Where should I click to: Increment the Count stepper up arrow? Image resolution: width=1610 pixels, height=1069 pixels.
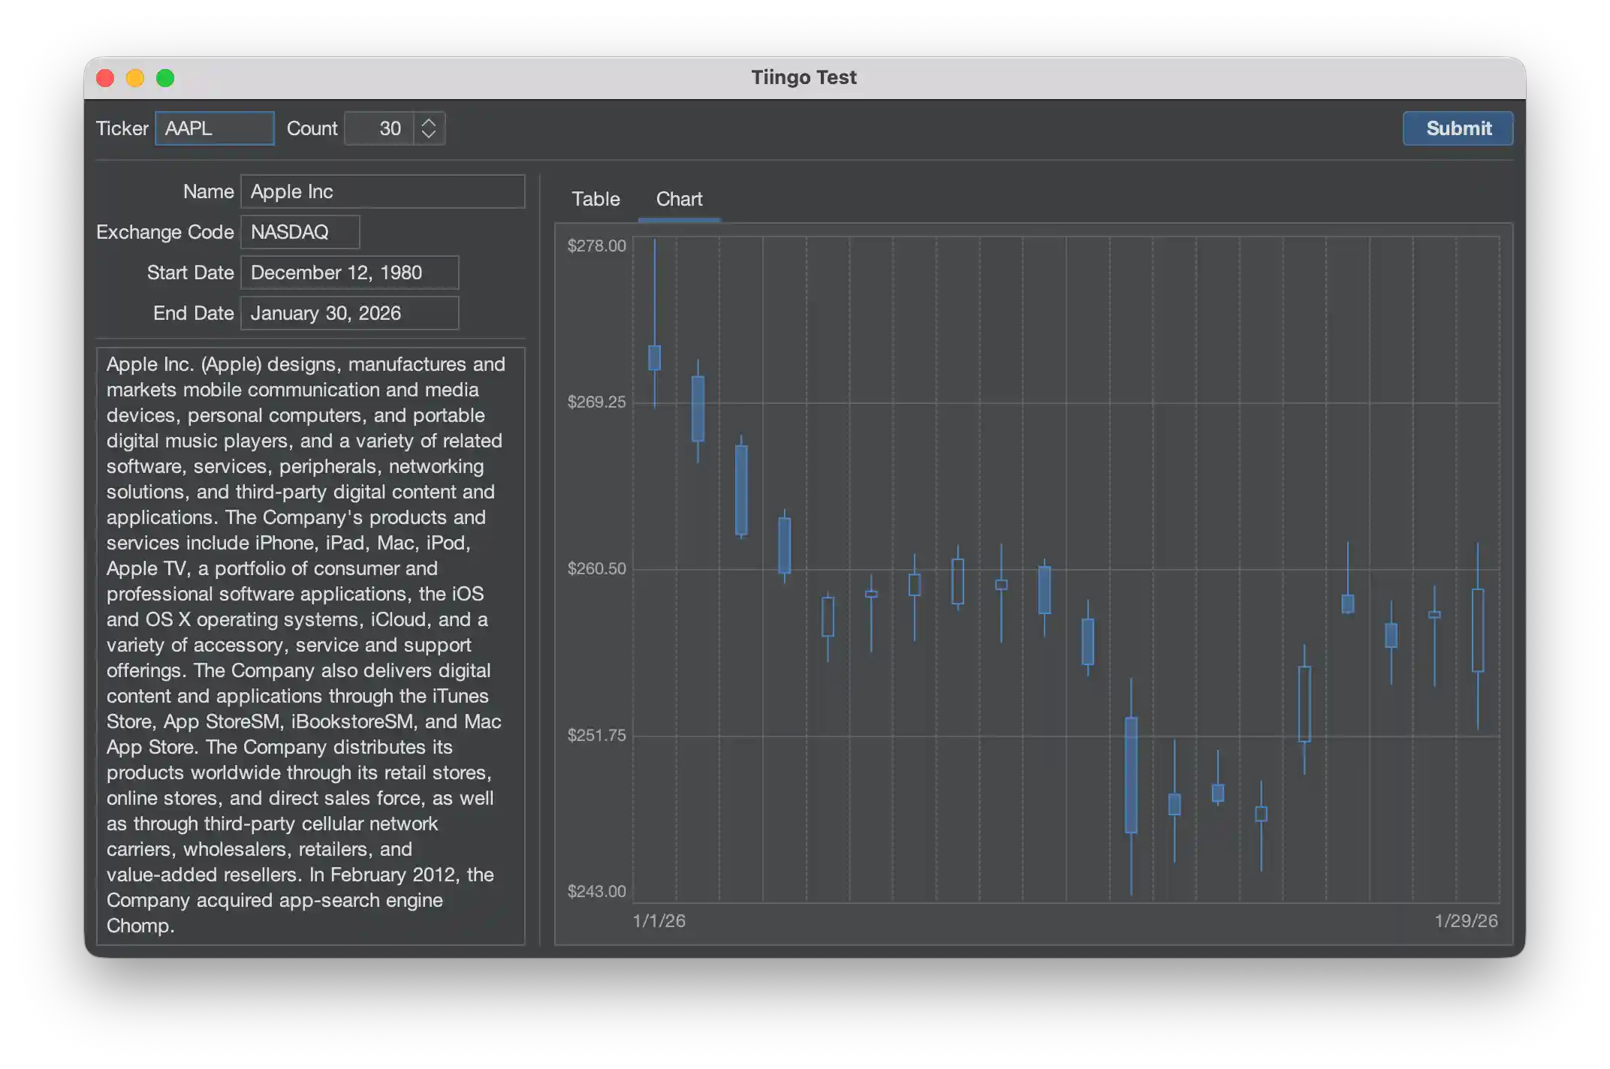(429, 122)
